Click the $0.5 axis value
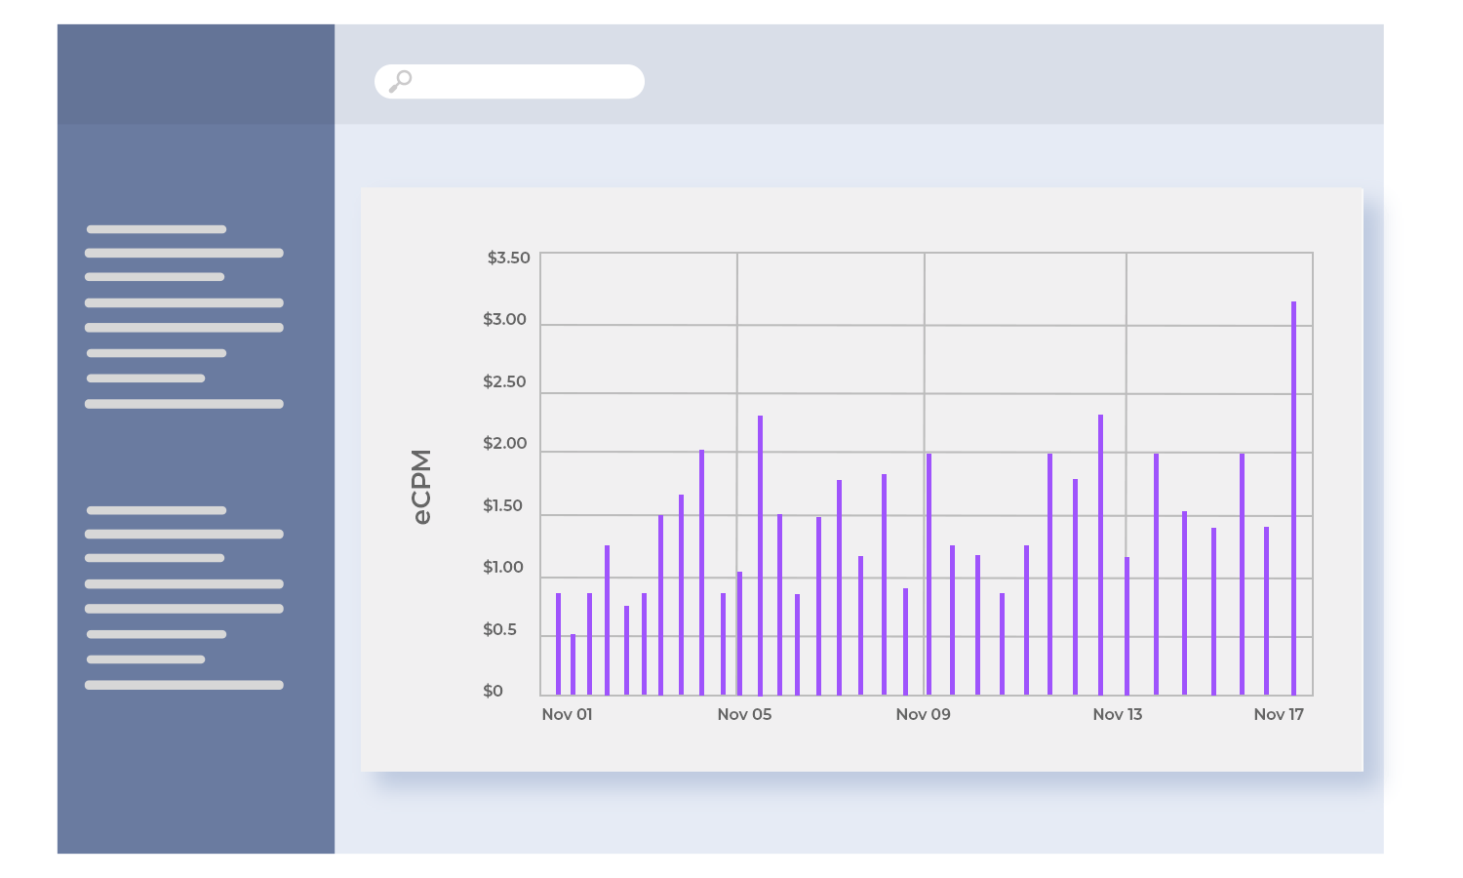Image resolution: width=1463 pixels, height=878 pixels. 499,629
